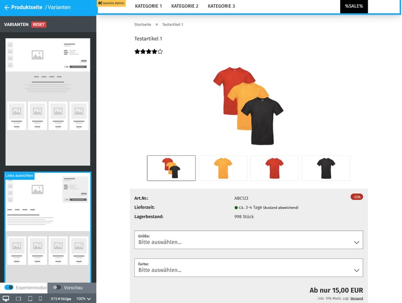Click the -25% discount badge
The height and width of the screenshot is (303, 402).
click(356, 196)
